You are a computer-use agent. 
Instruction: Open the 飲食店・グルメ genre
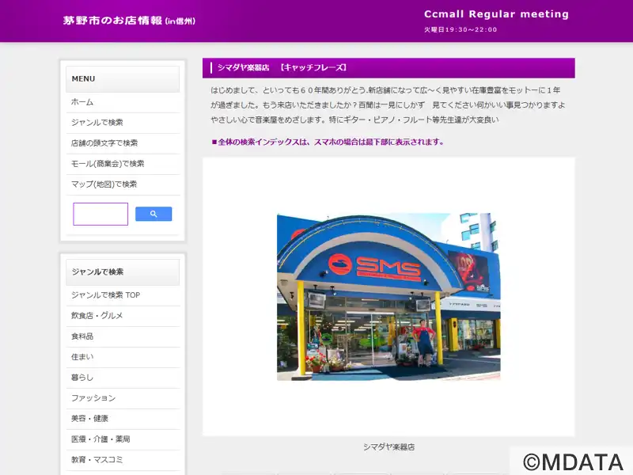pyautogui.click(x=123, y=316)
